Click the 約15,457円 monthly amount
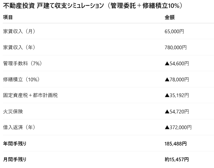Viewport: 214px width, 168px height. 177,160
